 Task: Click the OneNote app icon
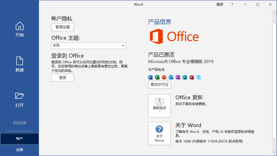[178, 77]
